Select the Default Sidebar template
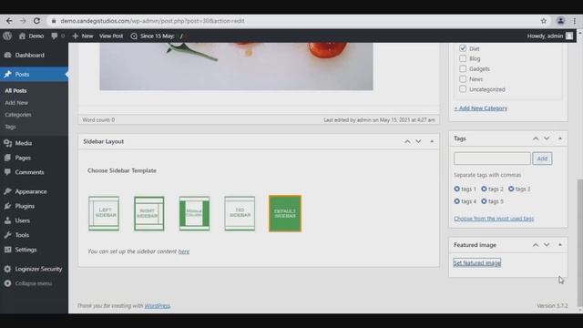This screenshot has height=328, width=583. click(x=285, y=213)
